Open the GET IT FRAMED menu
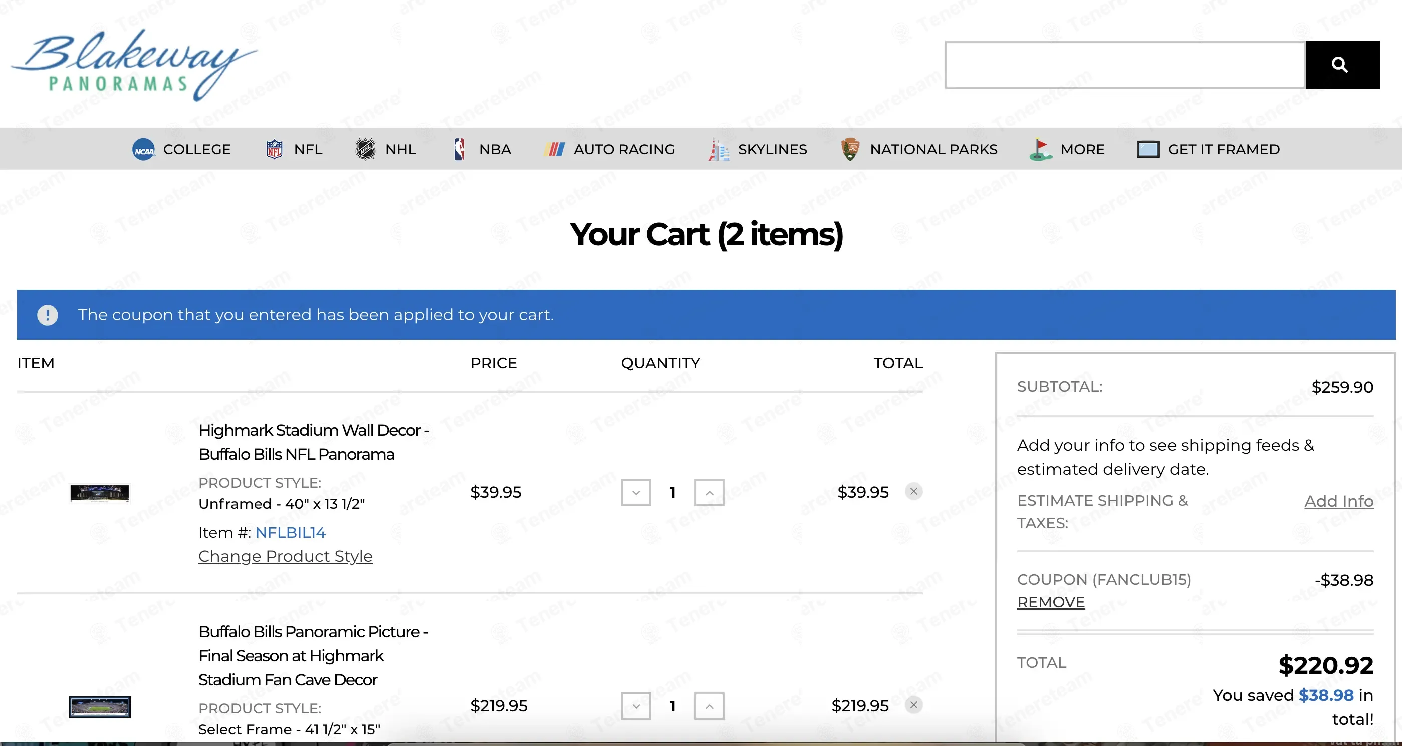 pyautogui.click(x=1224, y=150)
